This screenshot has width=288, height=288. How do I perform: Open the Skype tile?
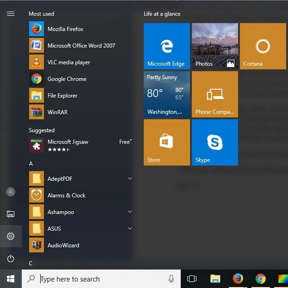click(215, 143)
